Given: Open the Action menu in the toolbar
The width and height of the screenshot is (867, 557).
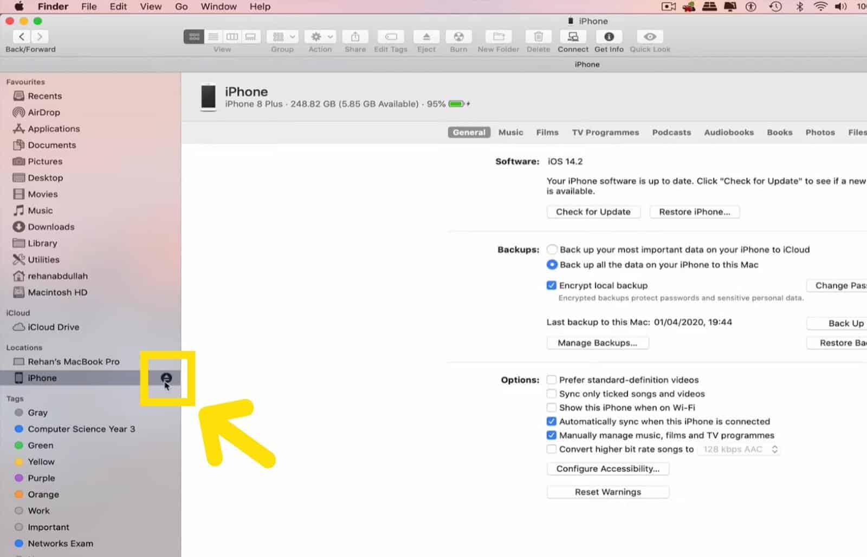Looking at the screenshot, I should 320,37.
